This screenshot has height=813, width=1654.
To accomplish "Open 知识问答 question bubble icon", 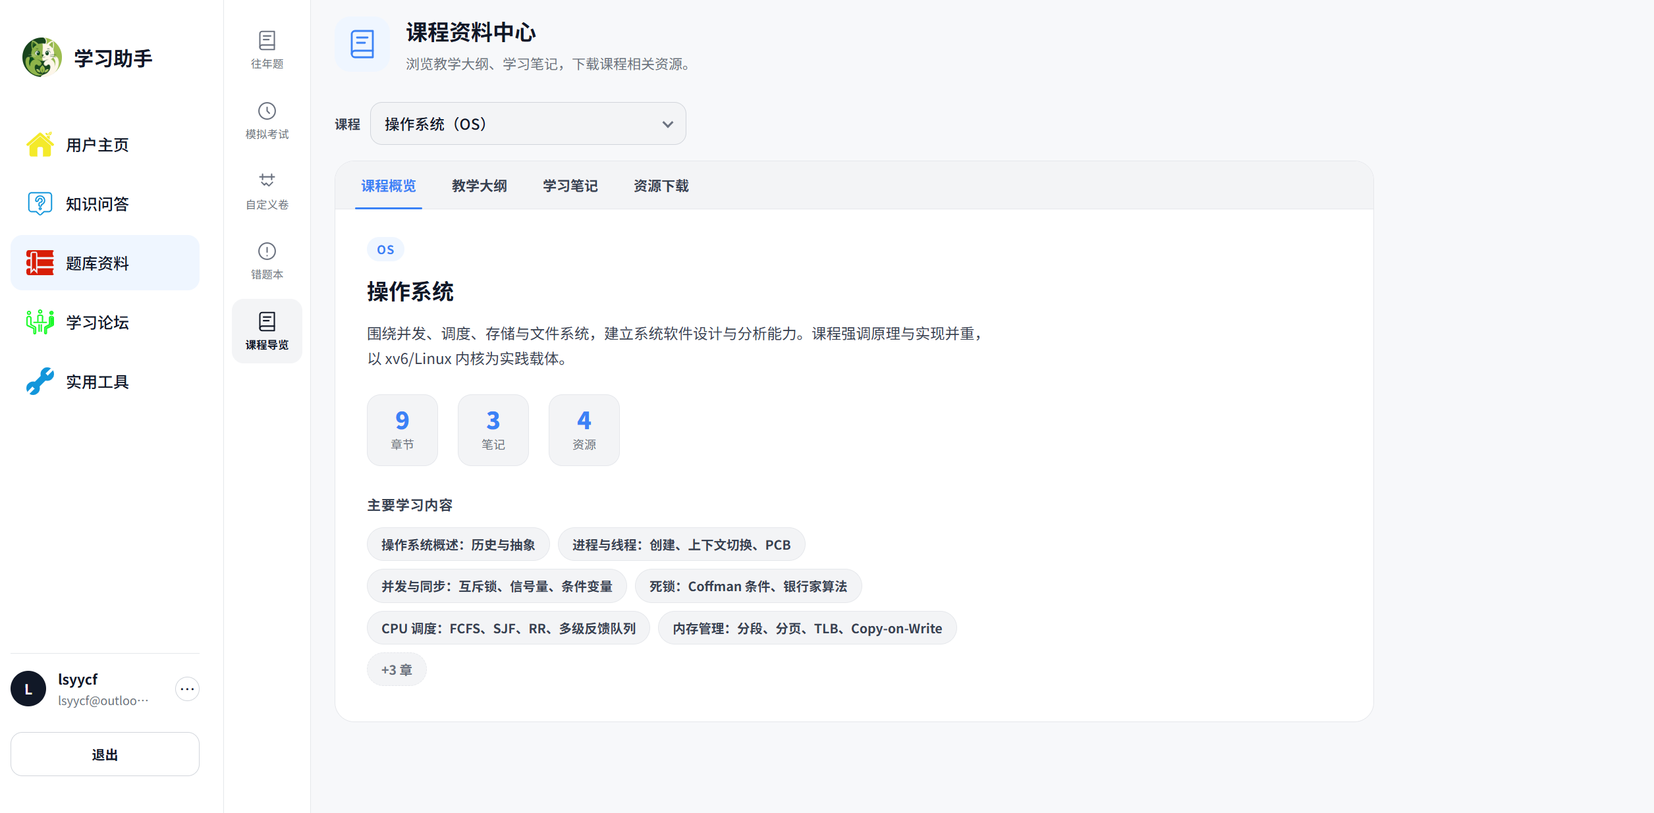I will coord(40,203).
